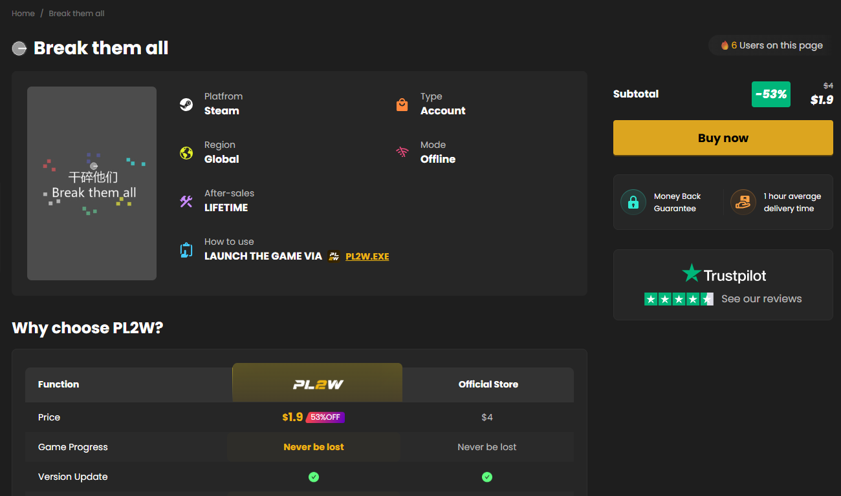Click the 53%OFF gradient badge
Viewport: 841px width, 496px height.
[325, 417]
